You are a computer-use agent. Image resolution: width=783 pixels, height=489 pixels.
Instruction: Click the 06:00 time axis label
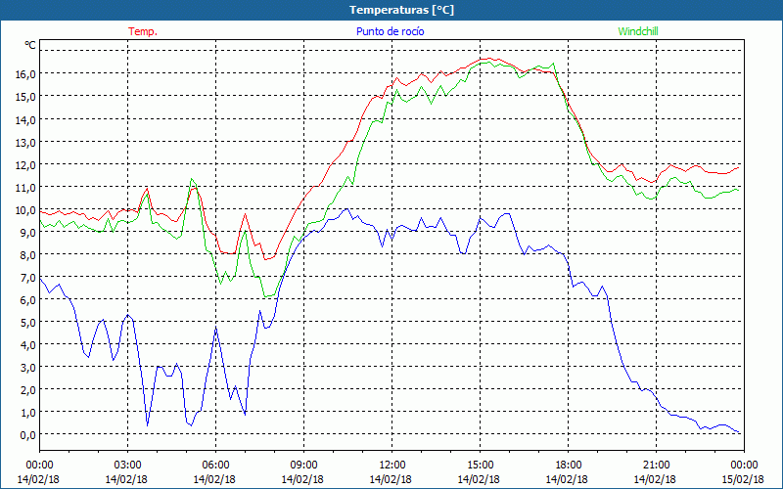pos(215,466)
